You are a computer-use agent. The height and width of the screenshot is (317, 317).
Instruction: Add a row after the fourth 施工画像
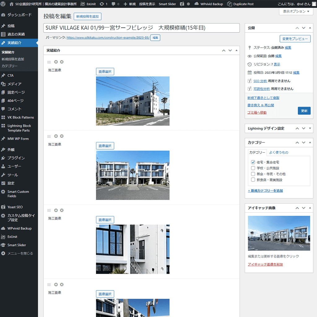56,284
